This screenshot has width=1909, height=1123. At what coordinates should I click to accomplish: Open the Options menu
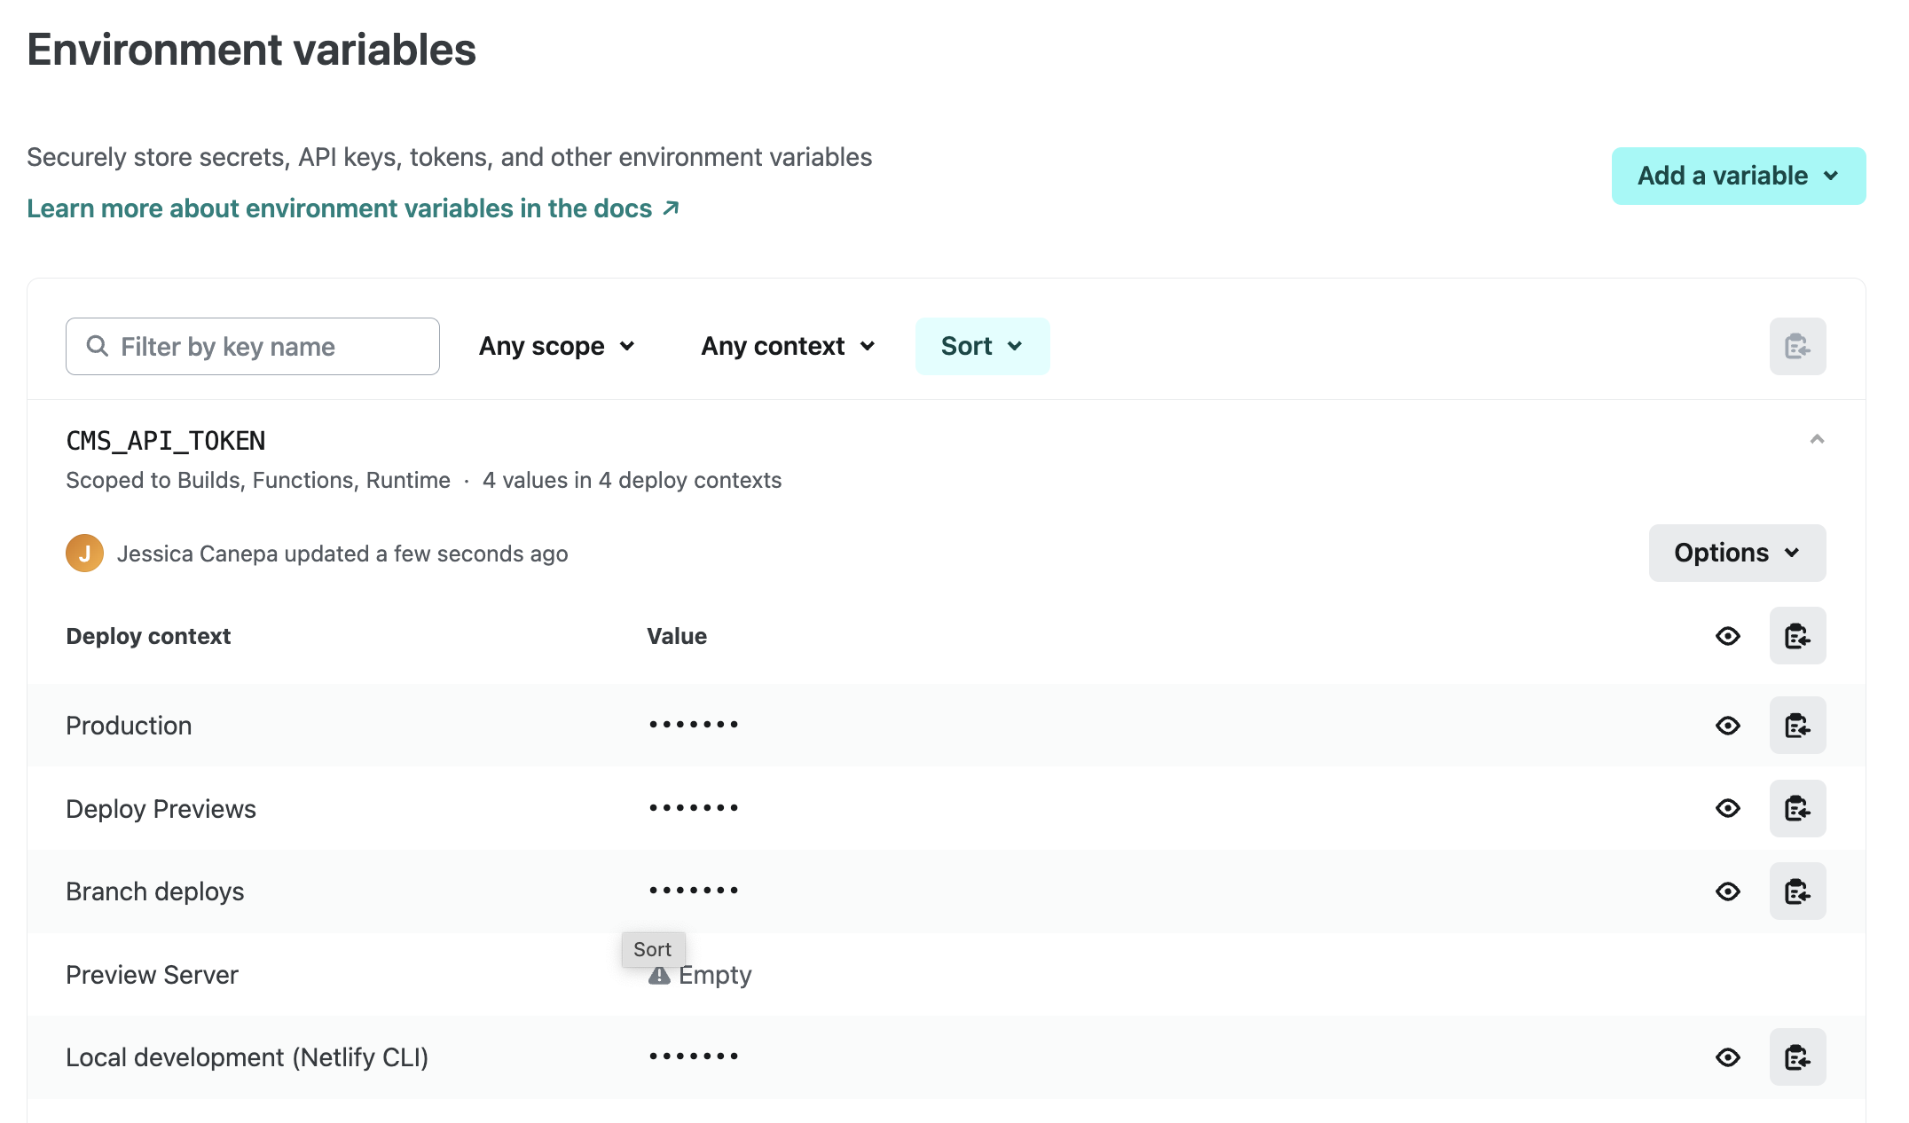click(x=1736, y=553)
